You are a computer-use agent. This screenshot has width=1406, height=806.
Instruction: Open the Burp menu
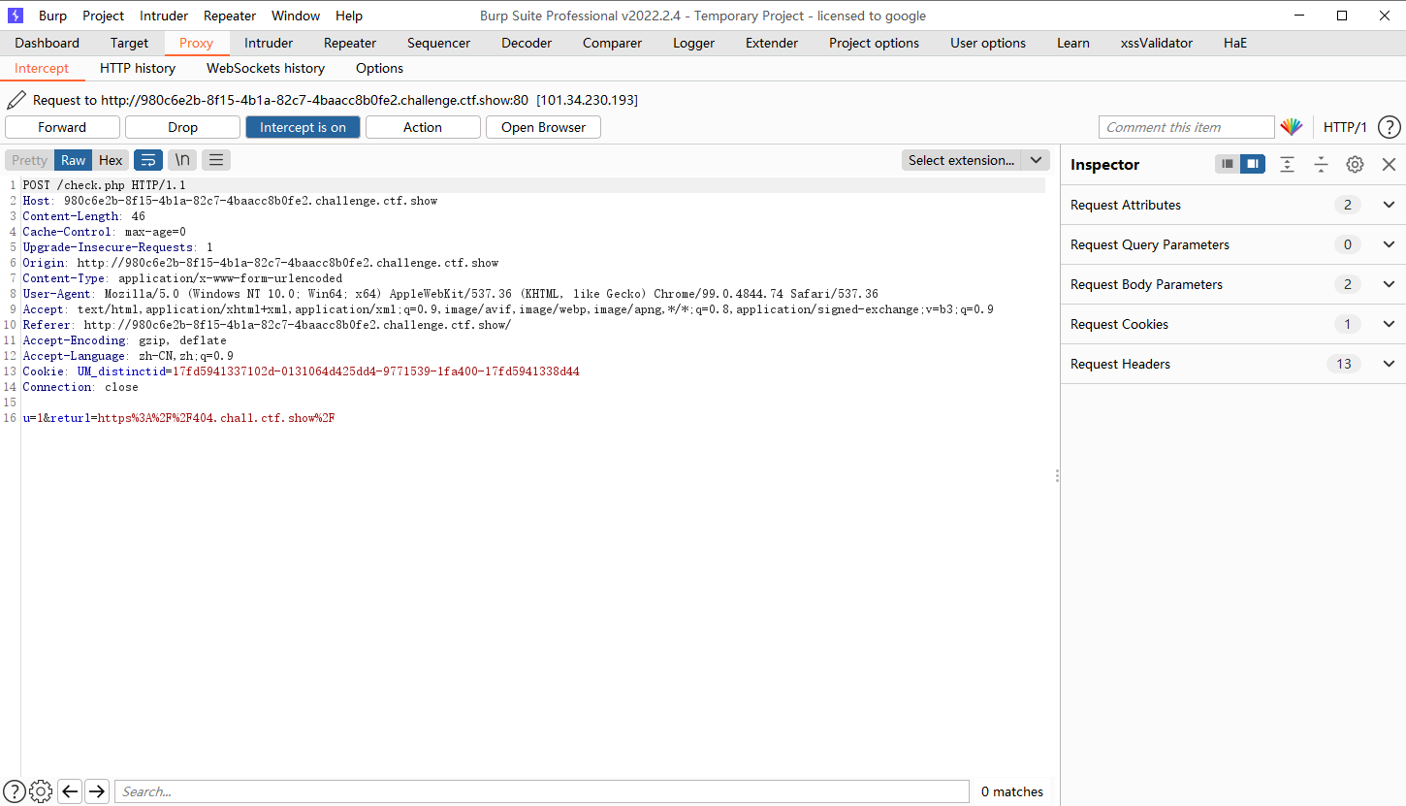coord(52,16)
